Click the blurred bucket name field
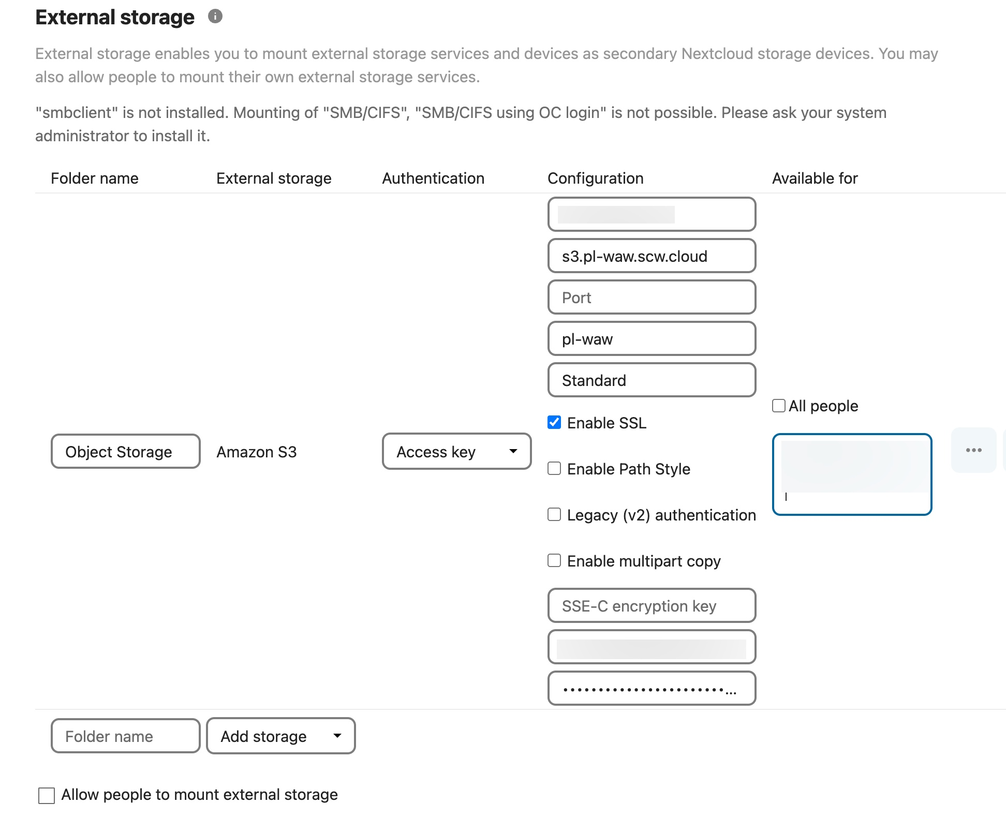 (x=652, y=215)
